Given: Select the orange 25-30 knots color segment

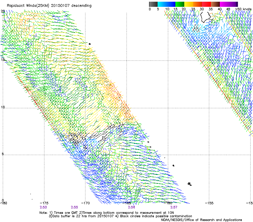Looking at the screenshot, I should coord(198,4).
